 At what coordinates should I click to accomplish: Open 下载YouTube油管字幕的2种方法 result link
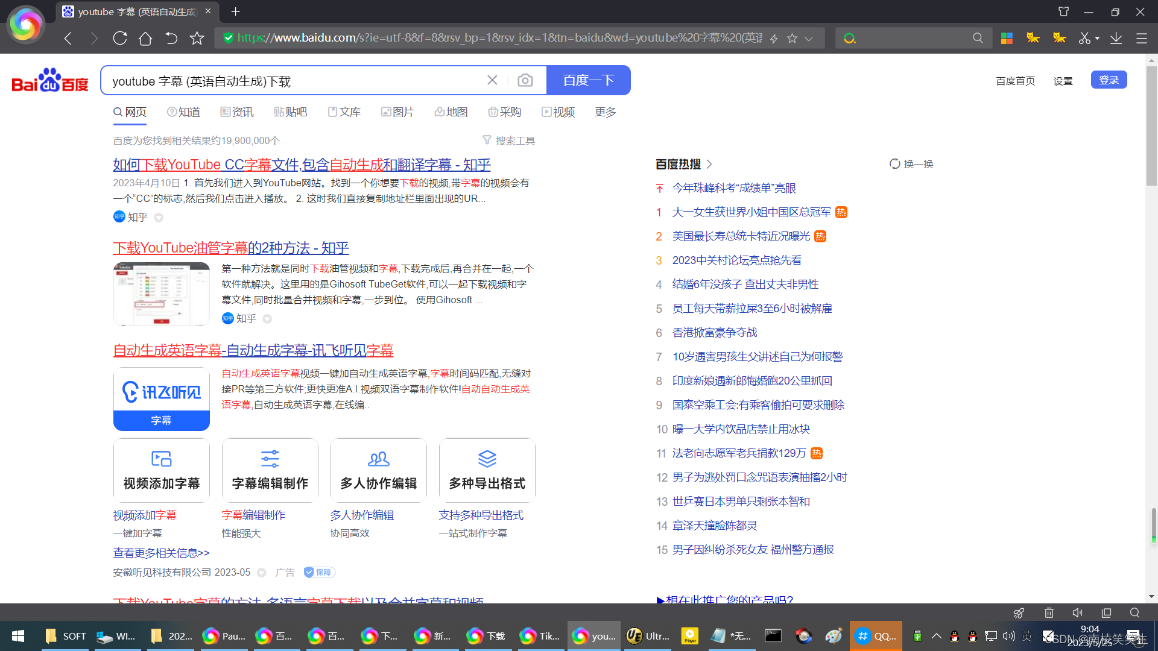(231, 248)
